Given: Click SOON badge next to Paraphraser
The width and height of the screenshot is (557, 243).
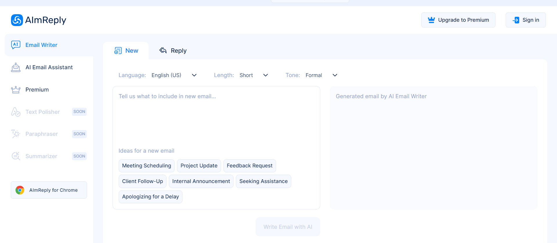Looking at the screenshot, I should pyautogui.click(x=79, y=134).
